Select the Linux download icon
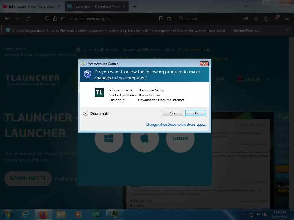The height and width of the screenshot is (220, 294). 180,139
